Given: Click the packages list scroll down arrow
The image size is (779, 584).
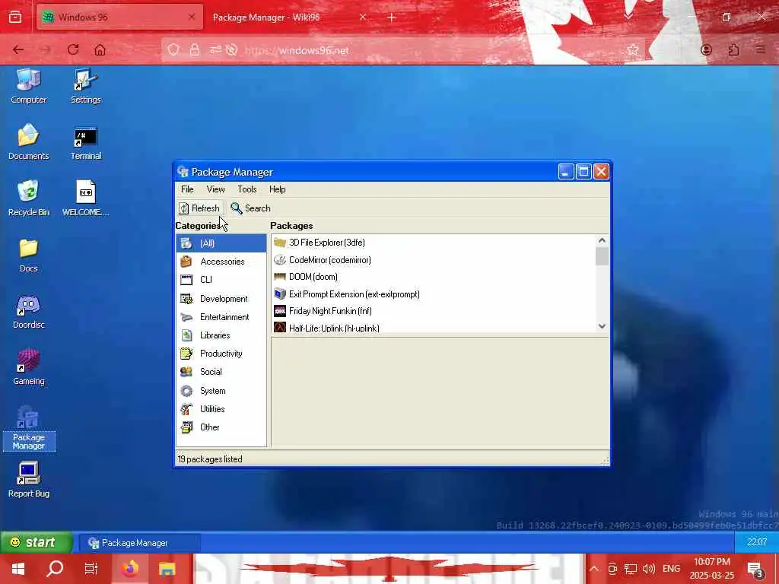Looking at the screenshot, I should tap(602, 326).
